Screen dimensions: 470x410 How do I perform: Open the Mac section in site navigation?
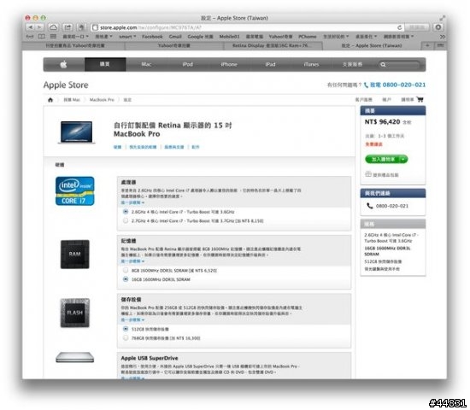(146, 64)
